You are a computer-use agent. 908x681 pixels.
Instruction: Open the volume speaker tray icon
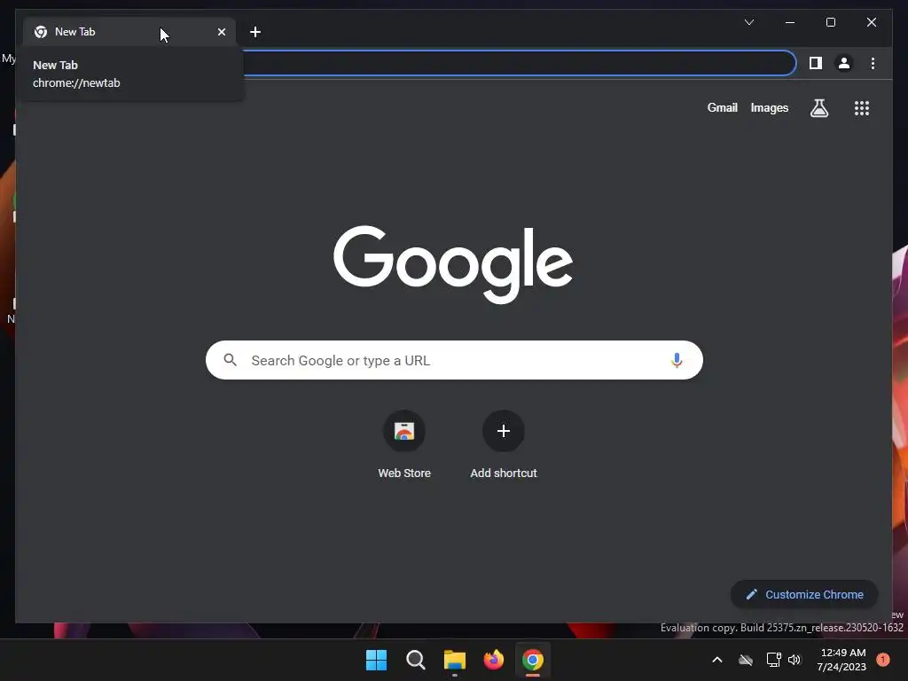[794, 660]
